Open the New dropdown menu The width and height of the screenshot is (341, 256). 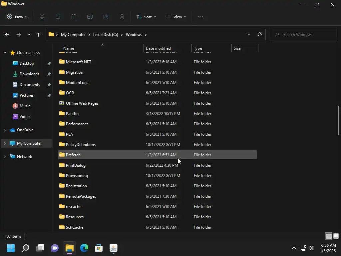17,17
